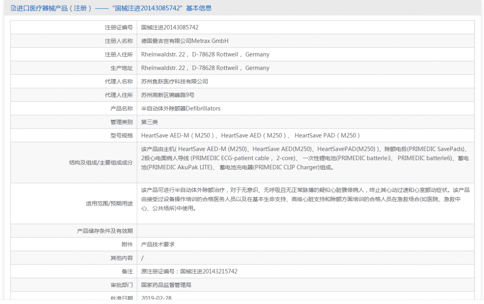
Task: Select the 注册证编号 row label
Action: click(119, 27)
